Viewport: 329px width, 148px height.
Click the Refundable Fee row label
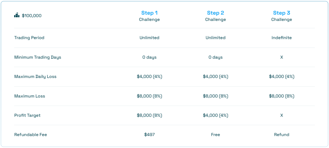31,135
